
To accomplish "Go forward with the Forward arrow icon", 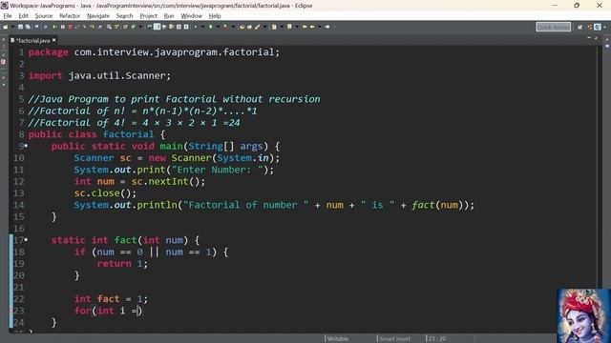I will [327, 27].
